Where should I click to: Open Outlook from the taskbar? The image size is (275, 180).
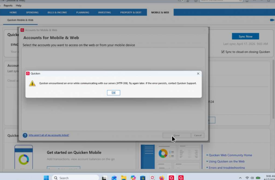[114, 178]
